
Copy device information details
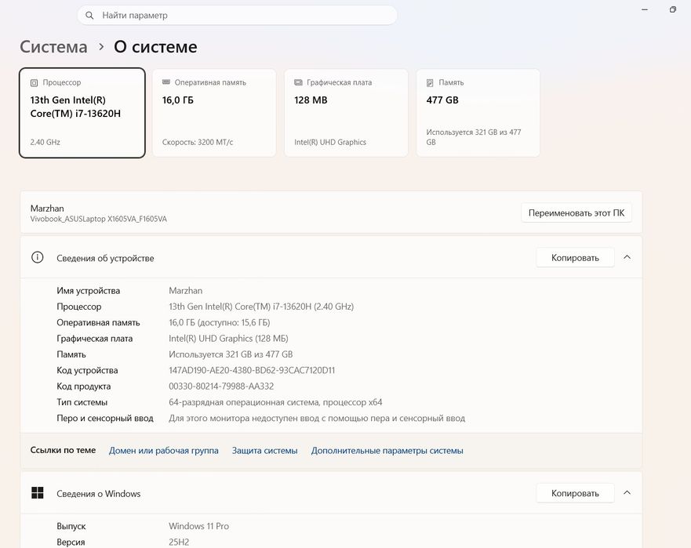(x=575, y=258)
